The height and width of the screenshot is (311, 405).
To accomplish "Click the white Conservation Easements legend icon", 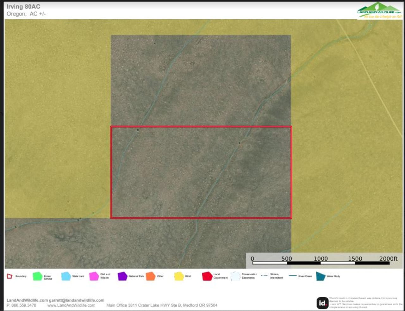I will tap(235, 276).
